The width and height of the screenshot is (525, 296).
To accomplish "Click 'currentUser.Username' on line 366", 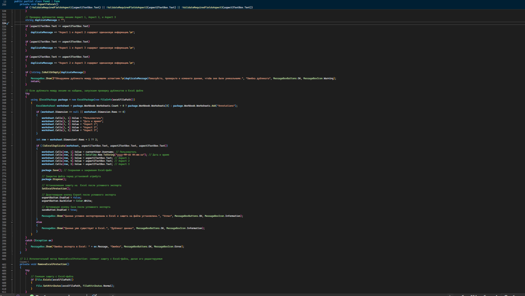I will pos(99,152).
